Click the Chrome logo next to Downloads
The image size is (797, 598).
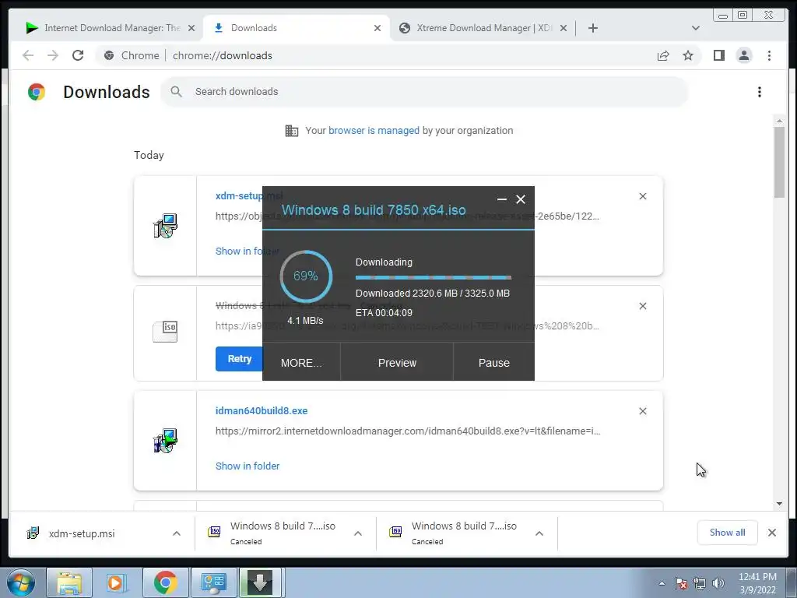(x=37, y=92)
